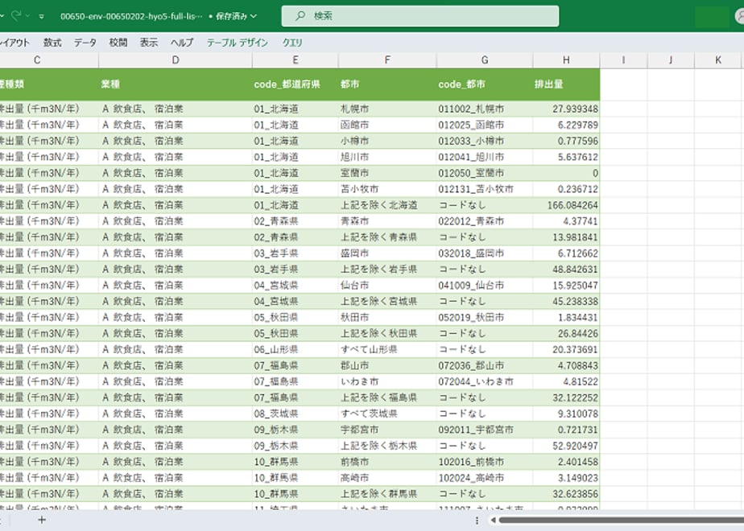Select cell 102024_高崎市
Viewport: 744px width, 531px height.
click(x=485, y=478)
